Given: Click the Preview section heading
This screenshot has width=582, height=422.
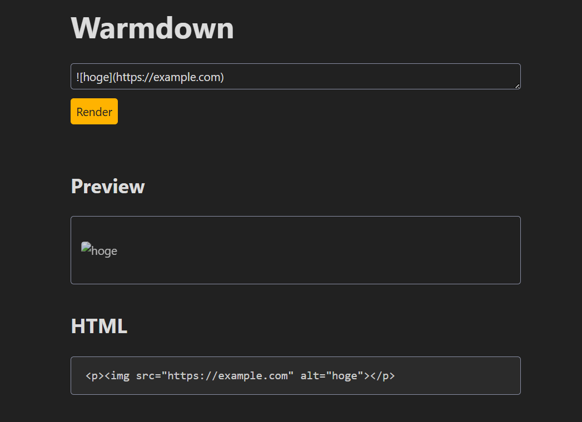Looking at the screenshot, I should point(108,187).
